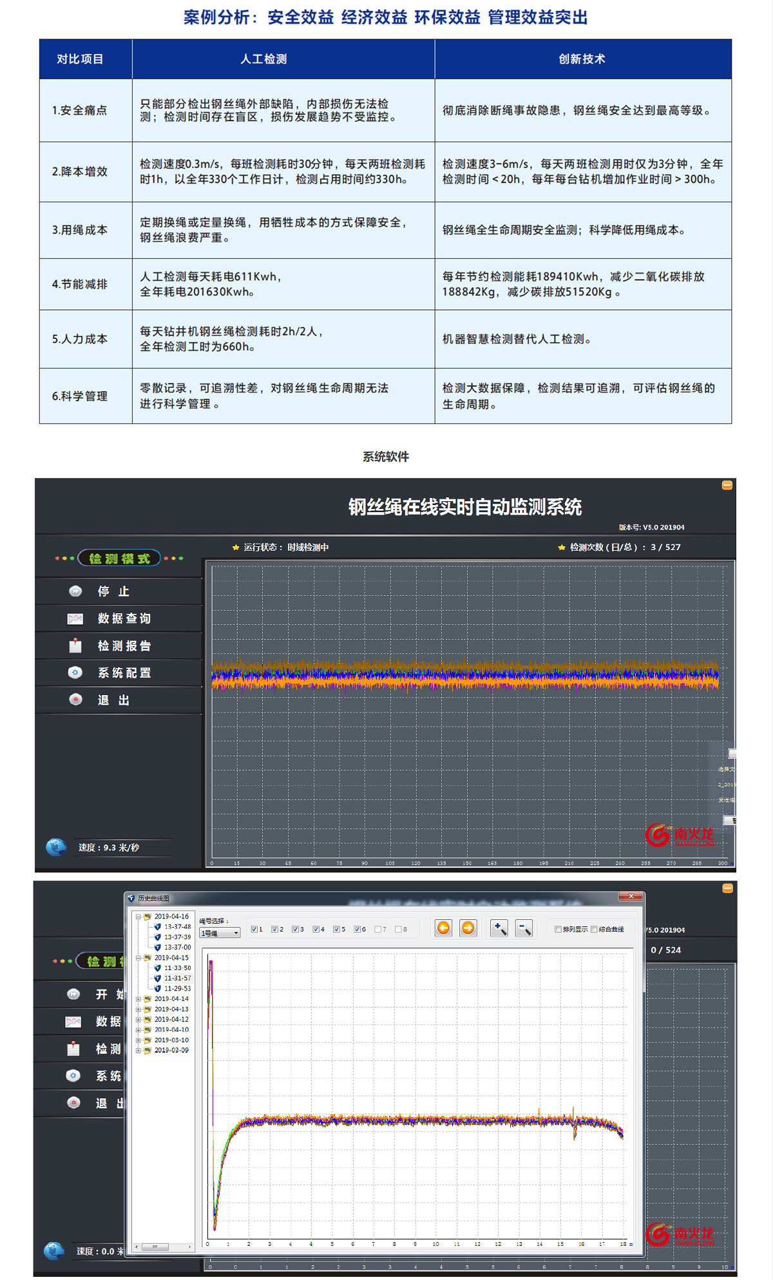Open 检测报告 report icon in top window
Screen dimensions: 773x1280
(x=75, y=645)
